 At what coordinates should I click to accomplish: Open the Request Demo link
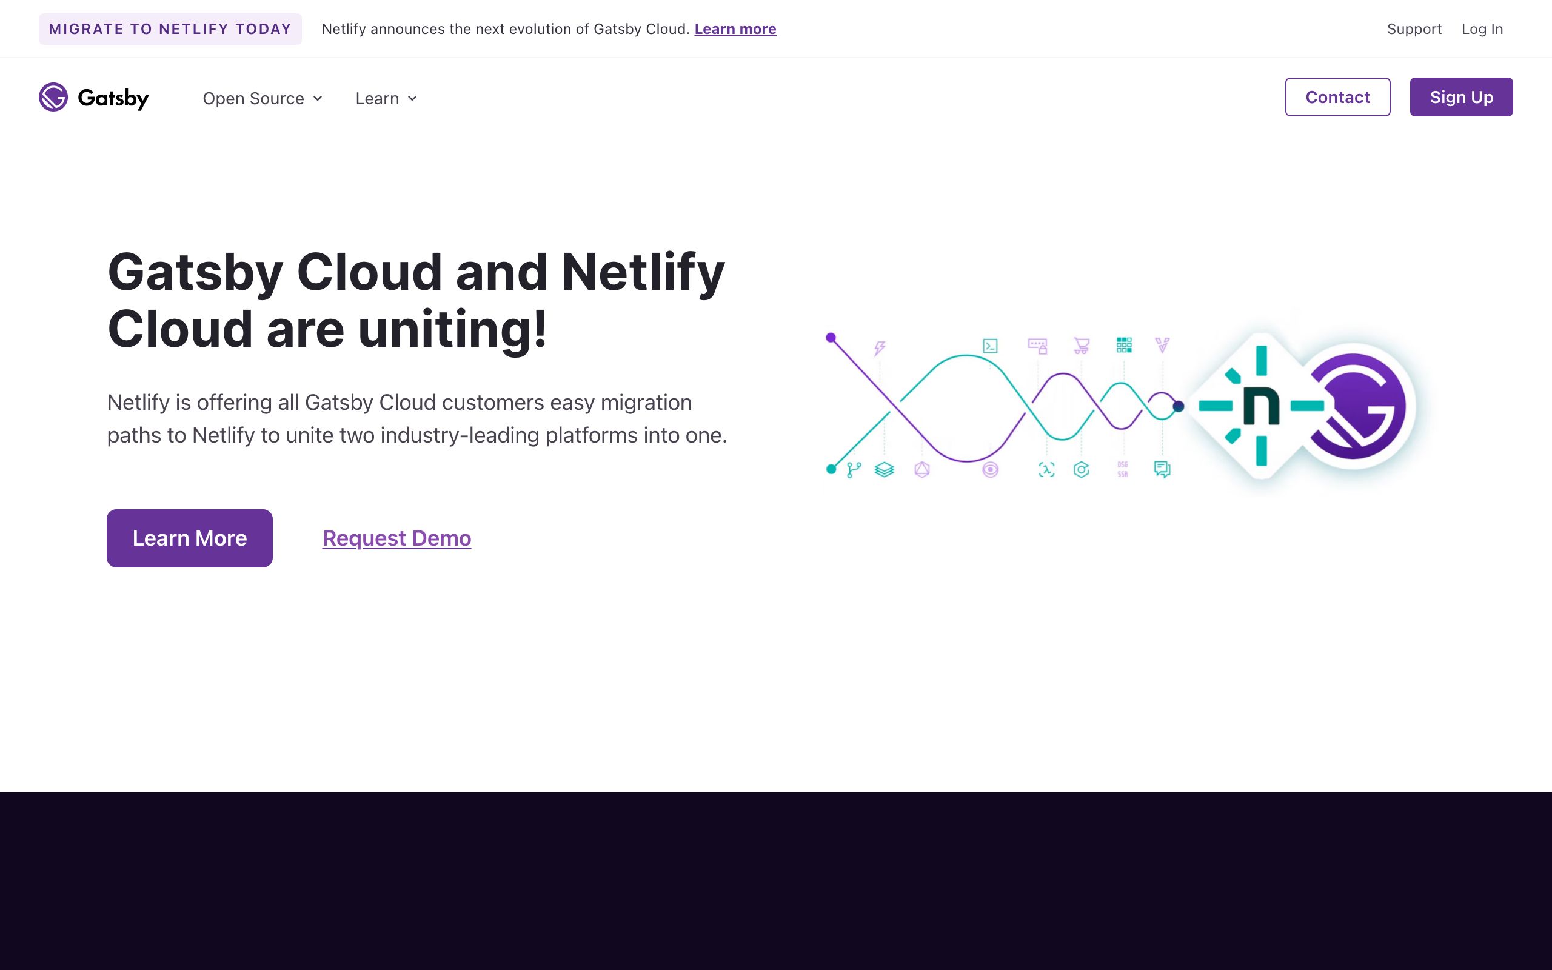pyautogui.click(x=396, y=538)
